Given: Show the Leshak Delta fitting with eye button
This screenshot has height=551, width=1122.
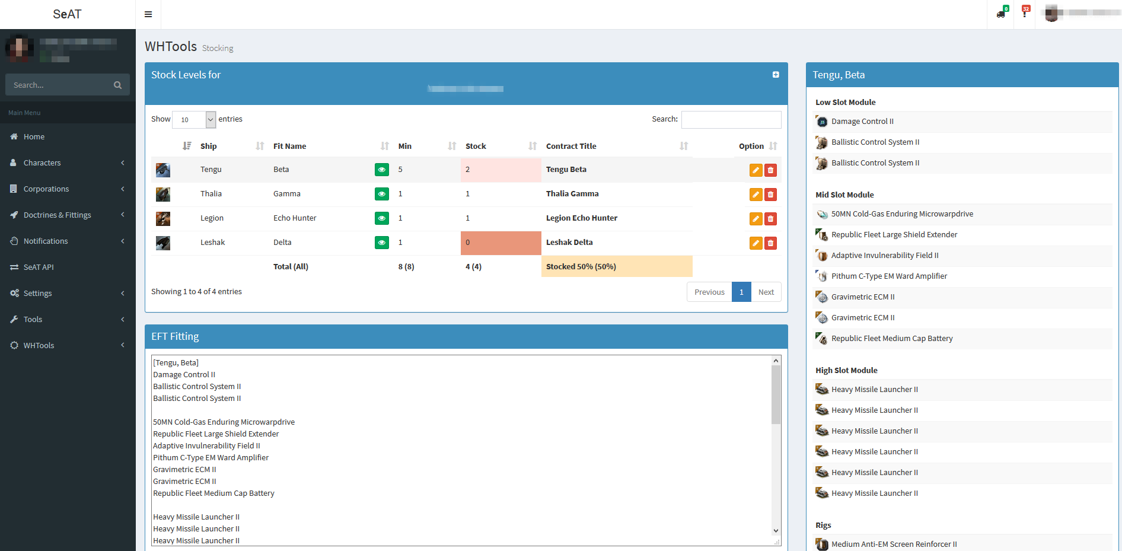Looking at the screenshot, I should point(382,243).
